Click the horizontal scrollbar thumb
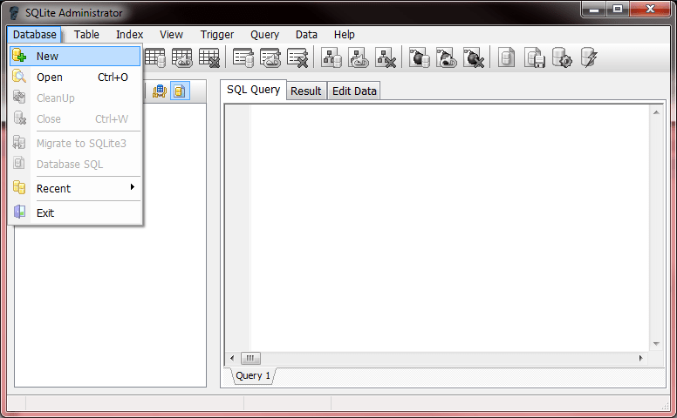The width and height of the screenshot is (677, 418). 250,358
